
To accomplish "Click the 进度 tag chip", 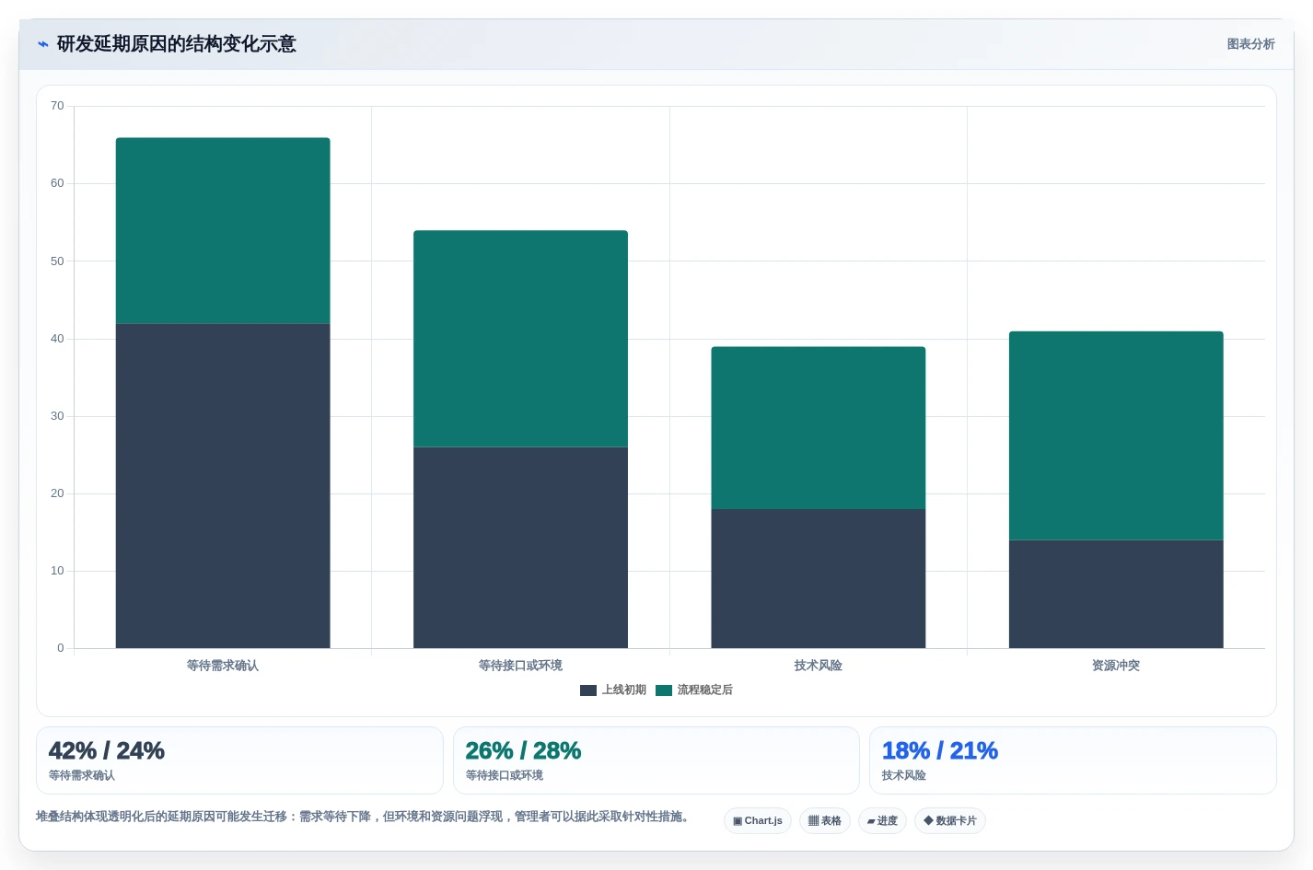I will (882, 821).
